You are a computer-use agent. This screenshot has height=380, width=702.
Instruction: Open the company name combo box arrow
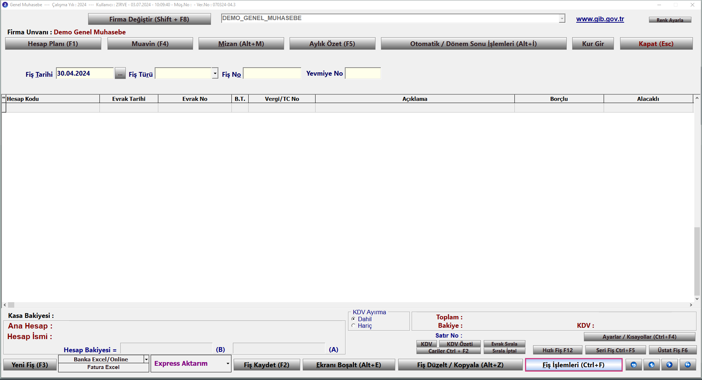tap(562, 18)
